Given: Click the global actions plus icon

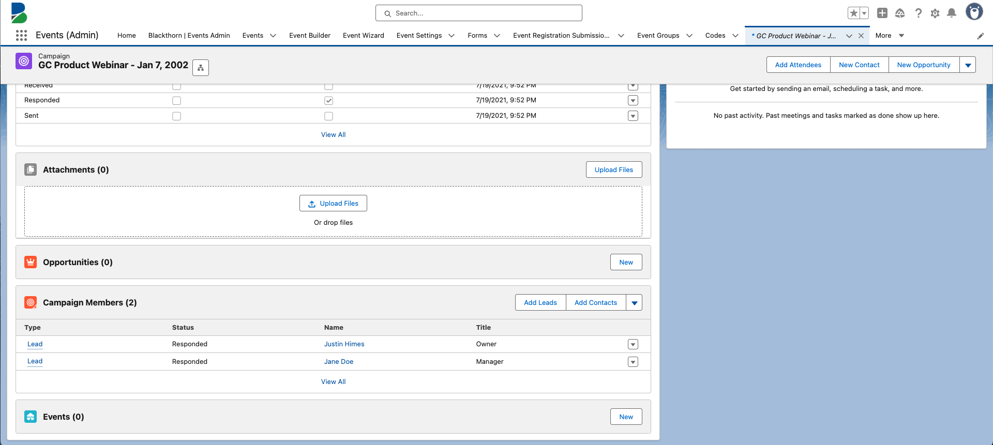Looking at the screenshot, I should click(x=882, y=13).
